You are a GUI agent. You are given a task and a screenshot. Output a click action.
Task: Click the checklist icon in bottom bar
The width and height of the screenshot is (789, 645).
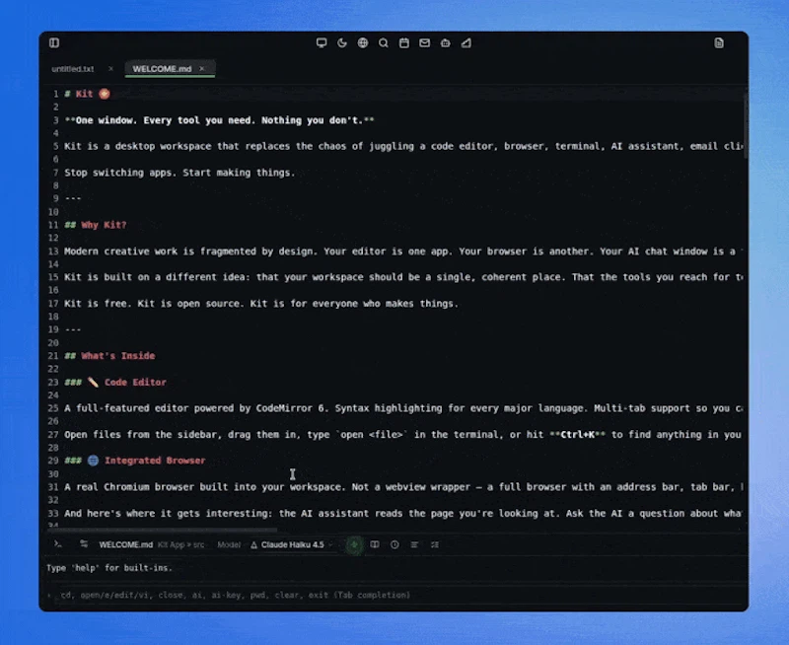coord(435,544)
